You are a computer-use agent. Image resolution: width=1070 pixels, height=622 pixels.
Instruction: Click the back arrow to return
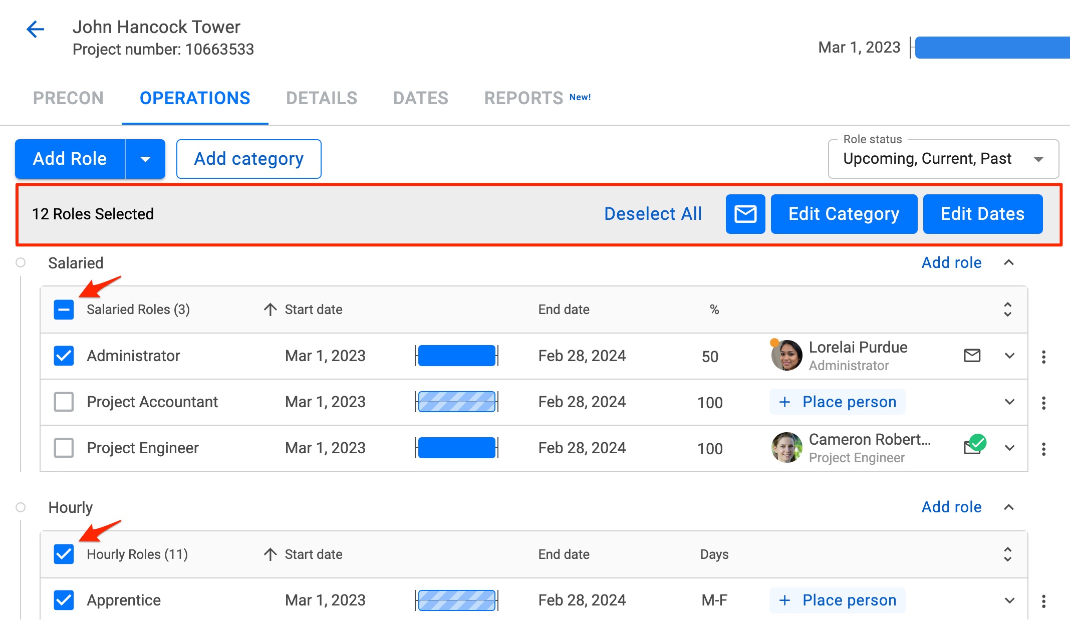point(35,30)
